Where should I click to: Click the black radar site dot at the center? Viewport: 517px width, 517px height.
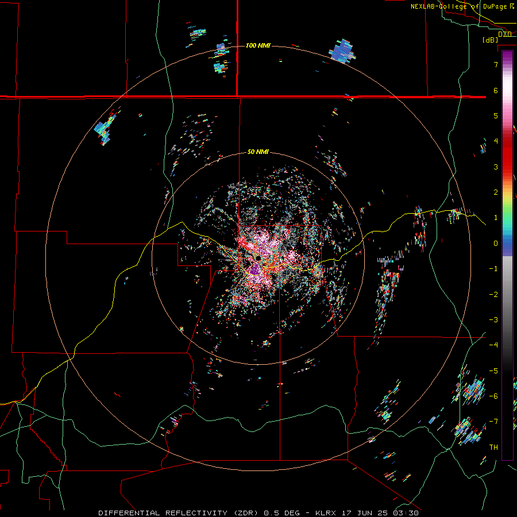(259, 258)
